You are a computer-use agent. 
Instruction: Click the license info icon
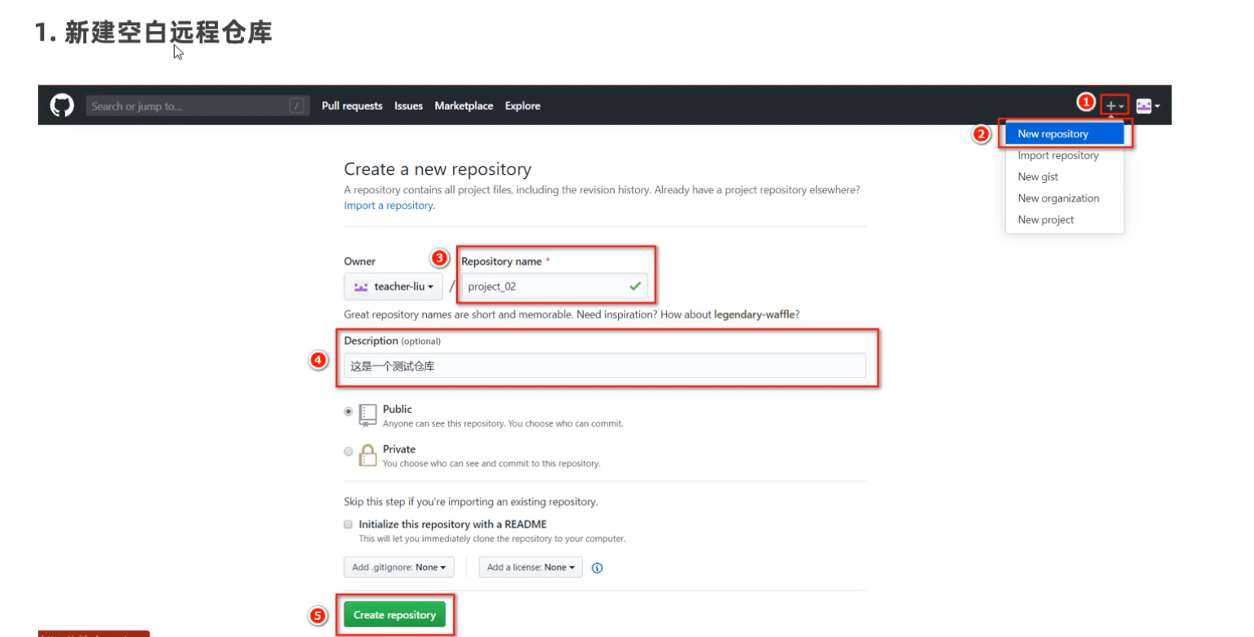tap(597, 568)
